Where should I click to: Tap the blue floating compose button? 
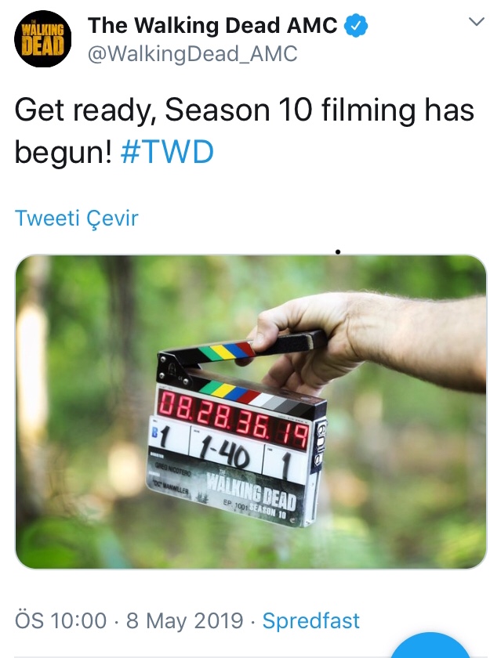pos(430,646)
